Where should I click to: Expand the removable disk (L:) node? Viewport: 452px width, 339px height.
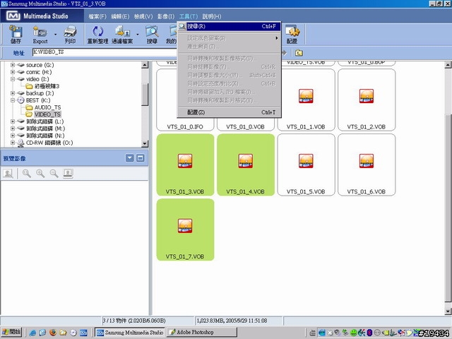(13, 121)
